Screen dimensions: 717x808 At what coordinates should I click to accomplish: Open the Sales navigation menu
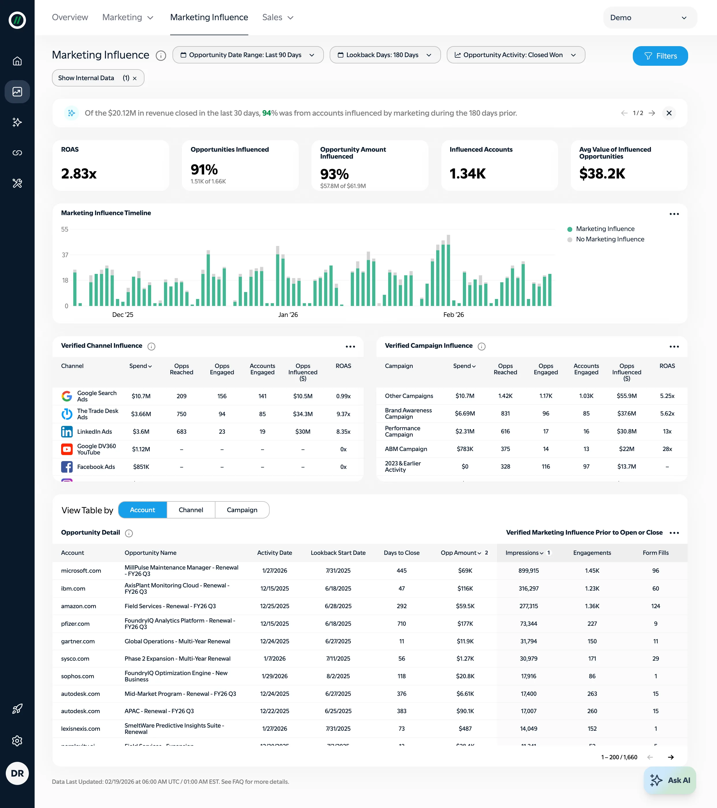[x=278, y=17]
